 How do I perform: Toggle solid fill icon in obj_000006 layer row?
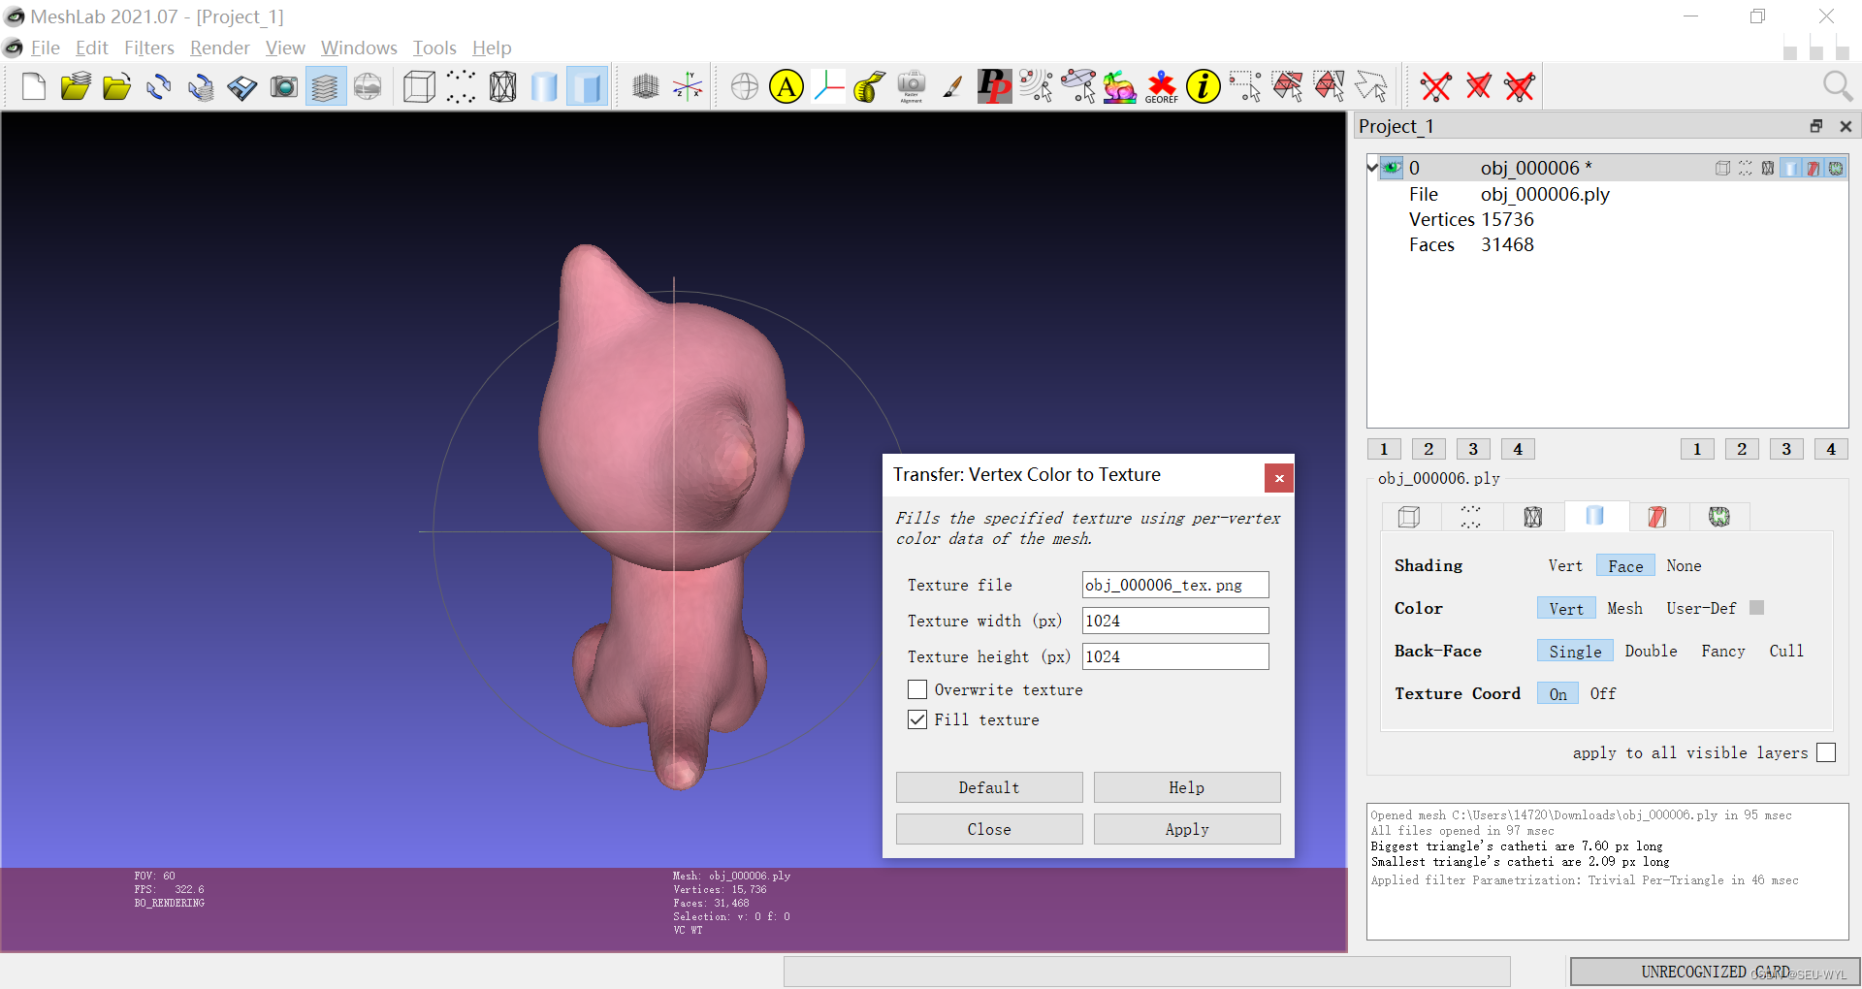click(x=1790, y=168)
